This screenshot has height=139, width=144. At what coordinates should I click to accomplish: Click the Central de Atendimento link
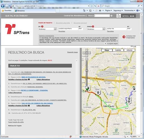click(75, 16)
